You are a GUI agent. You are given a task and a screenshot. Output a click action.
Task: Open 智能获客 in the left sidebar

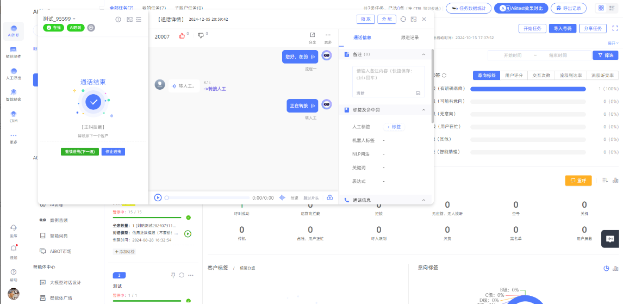coord(14,95)
